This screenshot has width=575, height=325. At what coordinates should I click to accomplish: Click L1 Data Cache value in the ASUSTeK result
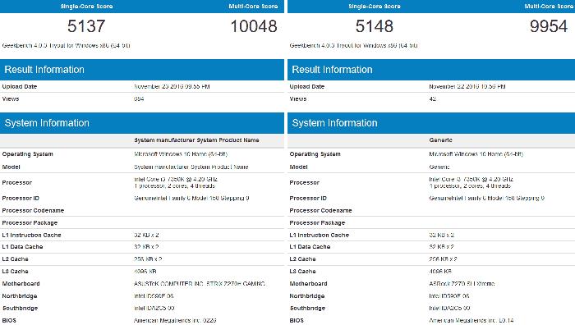pos(146,247)
